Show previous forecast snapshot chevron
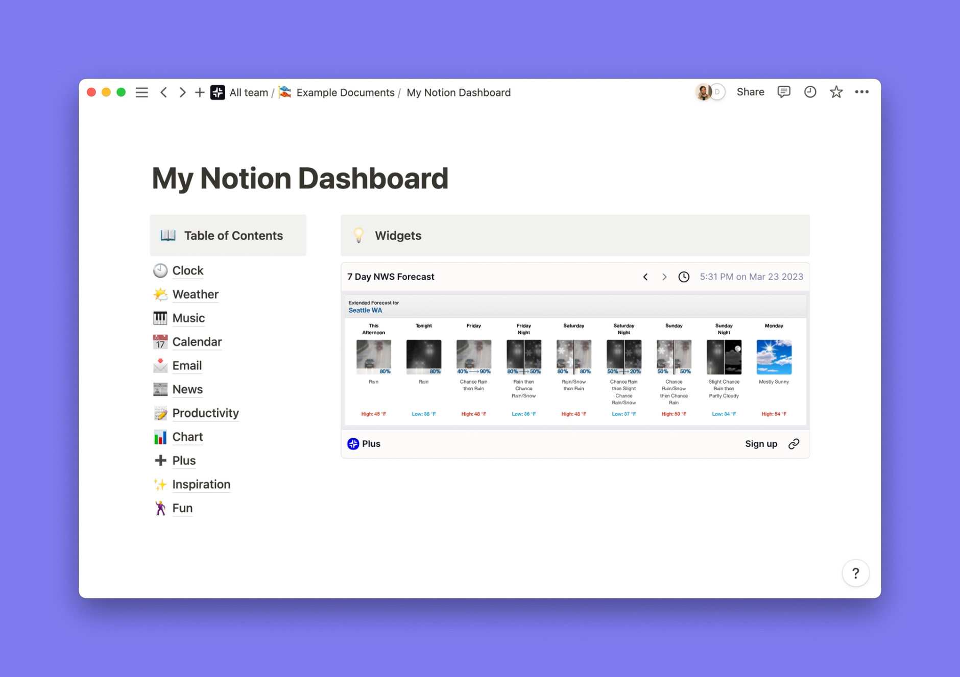The height and width of the screenshot is (677, 960). tap(645, 277)
